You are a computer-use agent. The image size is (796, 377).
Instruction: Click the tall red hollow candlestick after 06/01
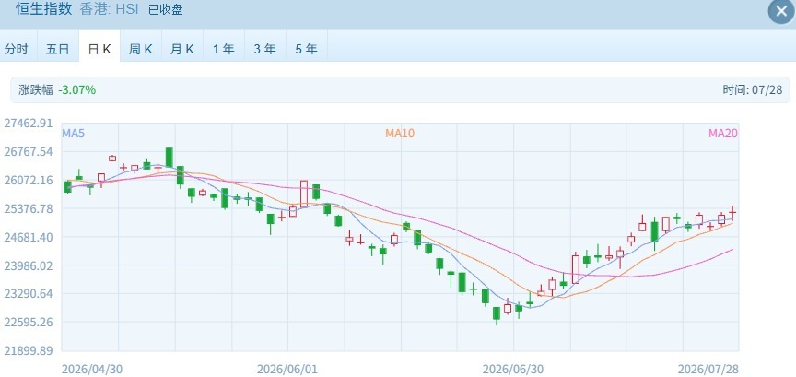(304, 194)
